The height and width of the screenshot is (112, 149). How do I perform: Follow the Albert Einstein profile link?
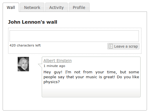57,61
